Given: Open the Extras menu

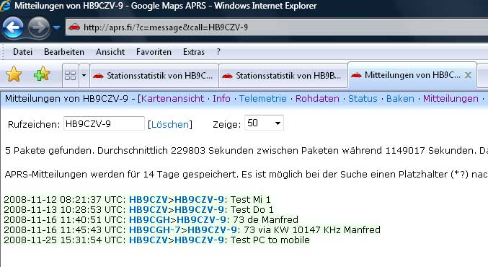Looking at the screenshot, I should tap(194, 52).
